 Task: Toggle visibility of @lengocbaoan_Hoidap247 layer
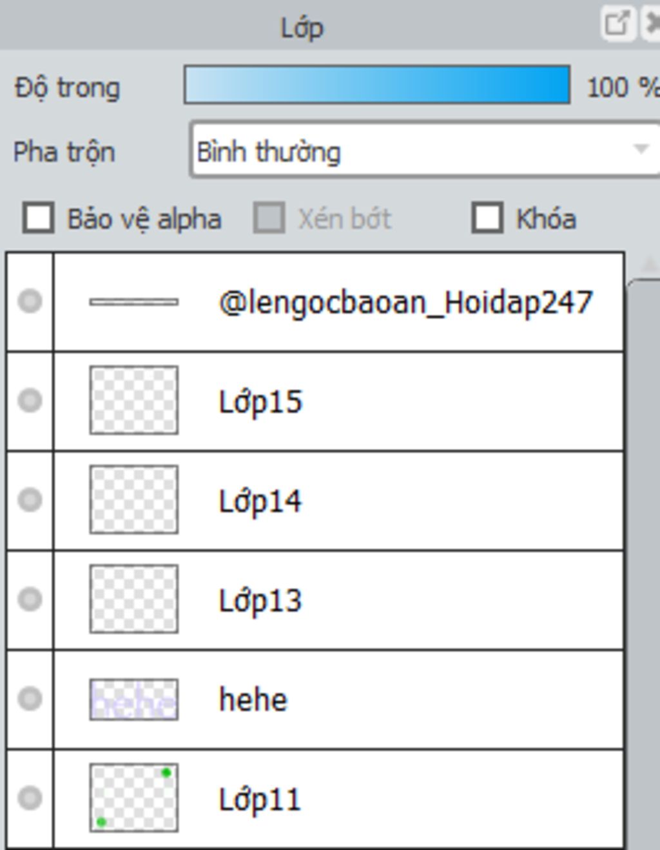(x=30, y=301)
